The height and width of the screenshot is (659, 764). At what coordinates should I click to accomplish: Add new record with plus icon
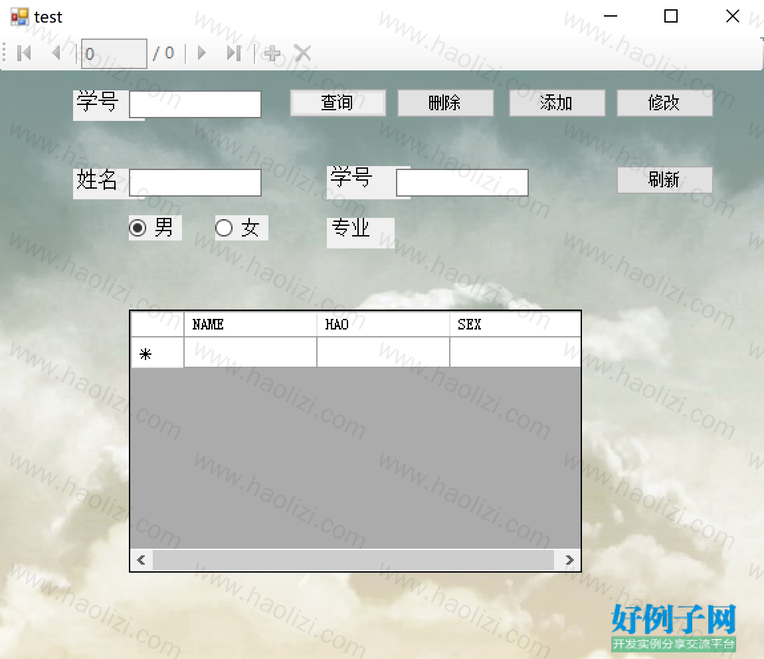[272, 53]
